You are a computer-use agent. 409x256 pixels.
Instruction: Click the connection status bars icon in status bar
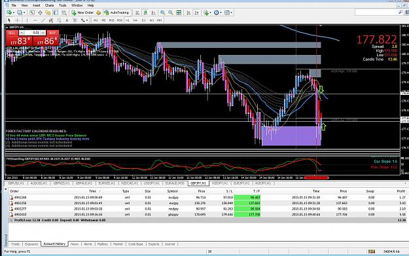point(372,251)
